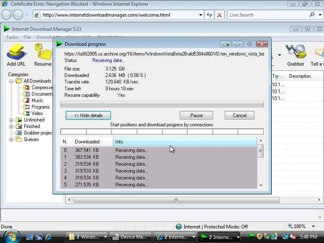Click the green arrow button in Download progress title bar
324x243 pixels.
pyautogui.click(x=226, y=44)
